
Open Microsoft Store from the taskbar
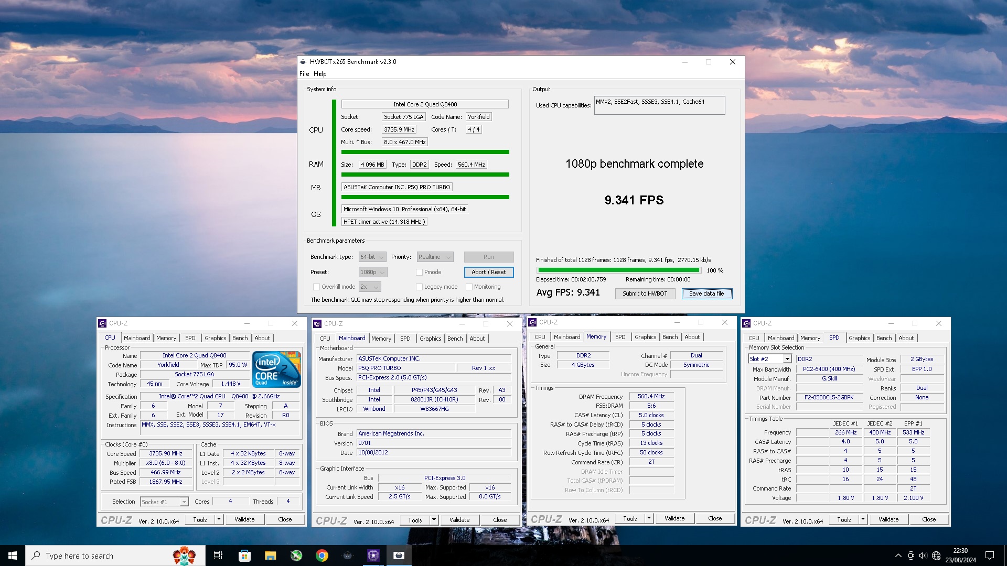244,556
